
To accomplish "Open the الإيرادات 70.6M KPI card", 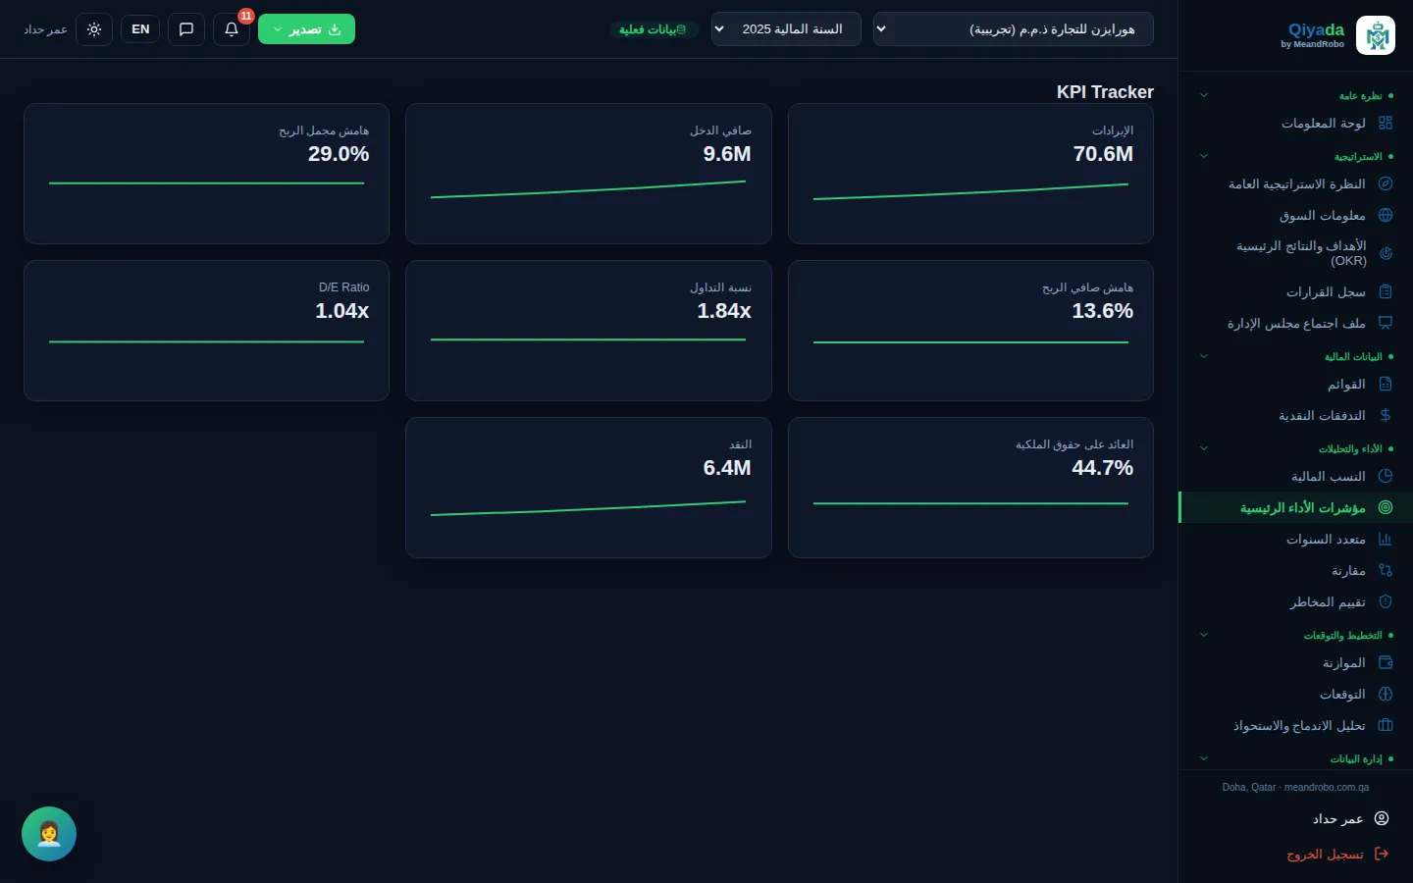I will (970, 174).
